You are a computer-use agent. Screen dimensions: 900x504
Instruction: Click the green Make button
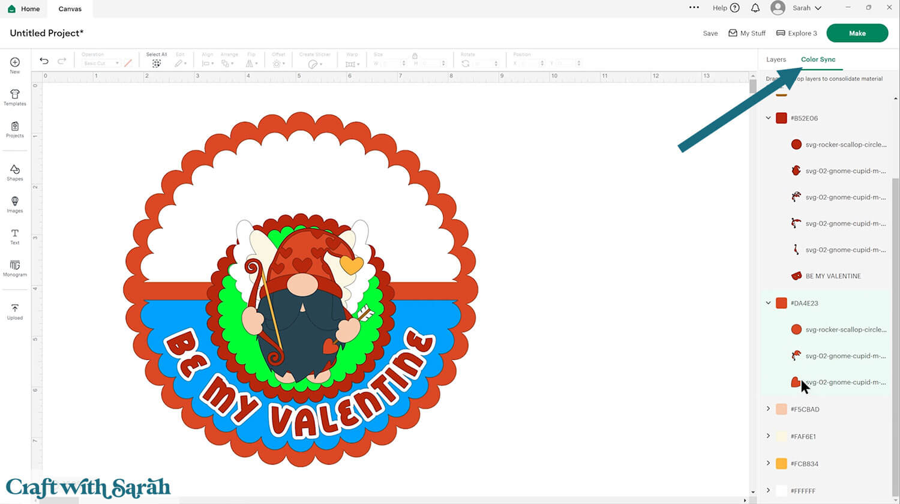[x=857, y=33]
